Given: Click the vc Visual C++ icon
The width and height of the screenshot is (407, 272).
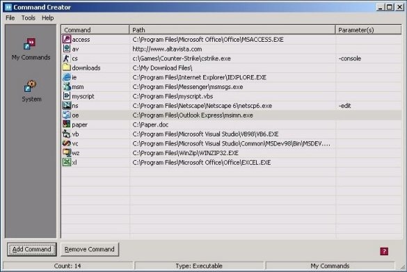Looking at the screenshot, I should pyautogui.click(x=67, y=143).
